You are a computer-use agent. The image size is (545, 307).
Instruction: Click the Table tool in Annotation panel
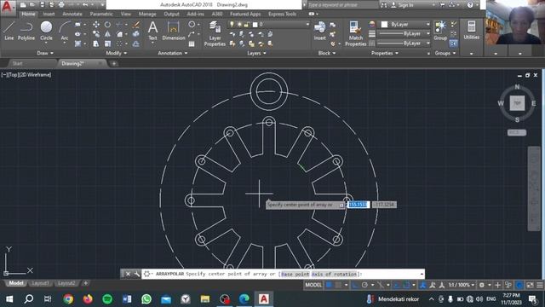click(192, 43)
